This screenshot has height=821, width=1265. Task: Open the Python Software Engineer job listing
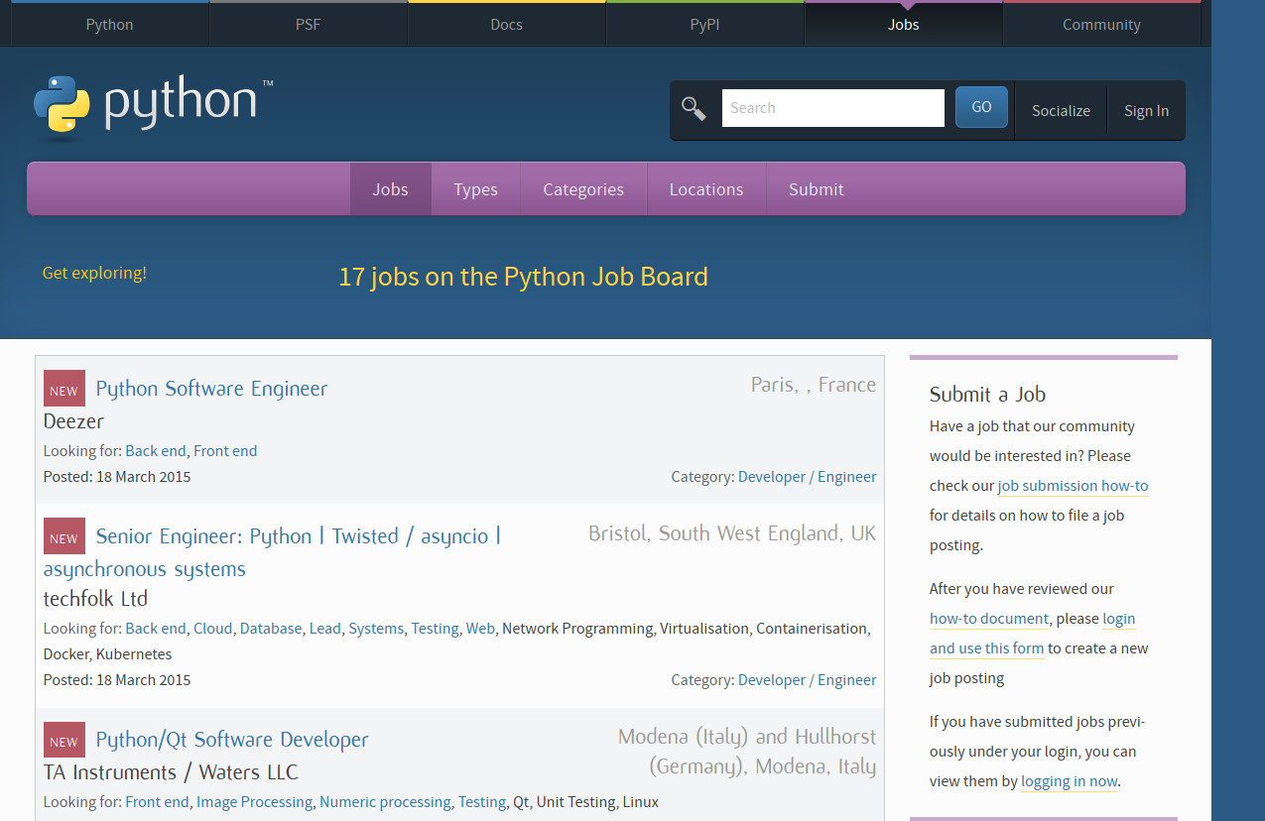(211, 389)
